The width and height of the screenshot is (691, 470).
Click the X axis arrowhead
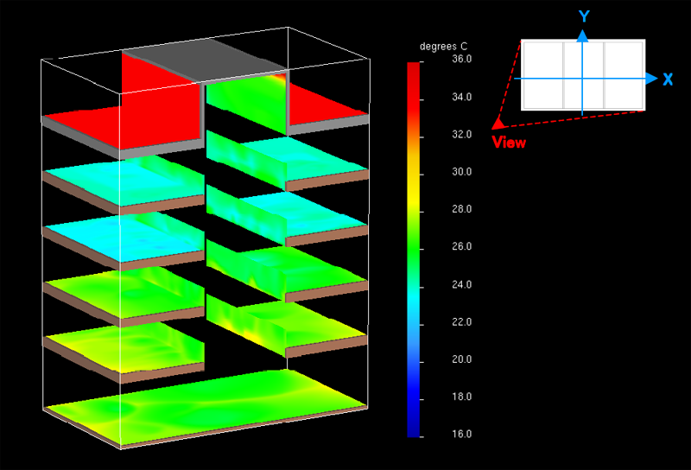point(651,79)
